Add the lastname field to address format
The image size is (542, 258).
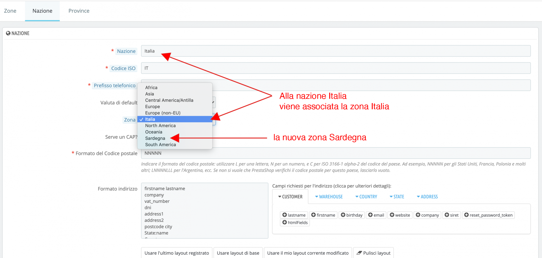[x=294, y=215]
